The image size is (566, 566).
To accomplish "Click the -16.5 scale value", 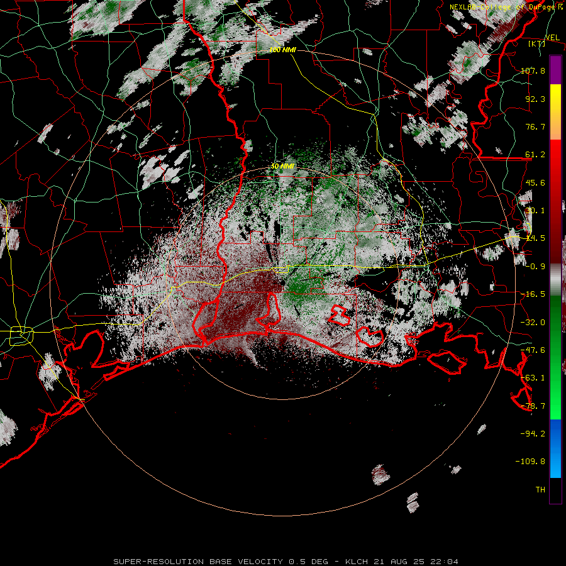I will [x=533, y=294].
